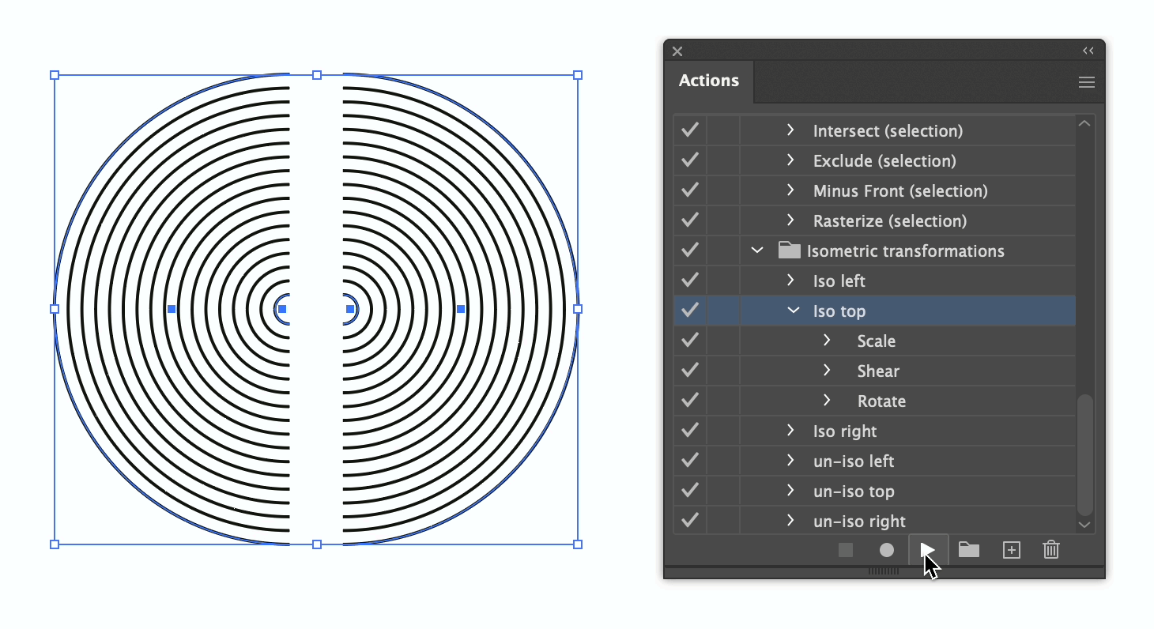Collapse the panel using the double-chevron icon
The image size is (1154, 629).
click(x=1088, y=50)
